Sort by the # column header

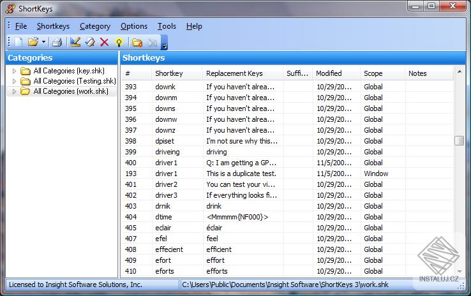137,73
